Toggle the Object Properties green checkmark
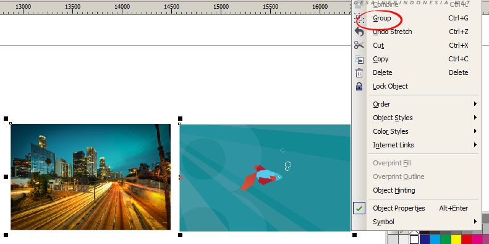Image resolution: width=489 pixels, height=244 pixels. coord(359,208)
